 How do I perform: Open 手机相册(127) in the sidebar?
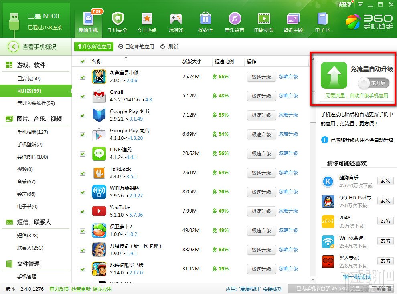click(x=32, y=132)
